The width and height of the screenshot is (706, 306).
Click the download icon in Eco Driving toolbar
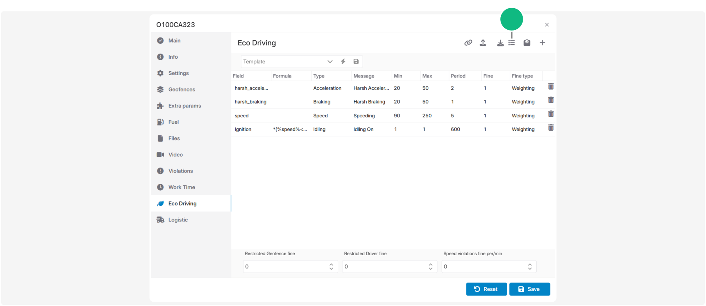point(500,43)
